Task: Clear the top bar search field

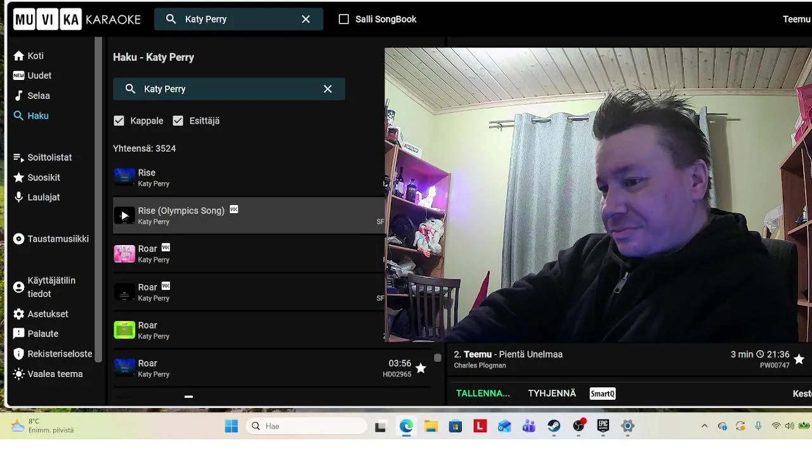Action: pyautogui.click(x=306, y=19)
